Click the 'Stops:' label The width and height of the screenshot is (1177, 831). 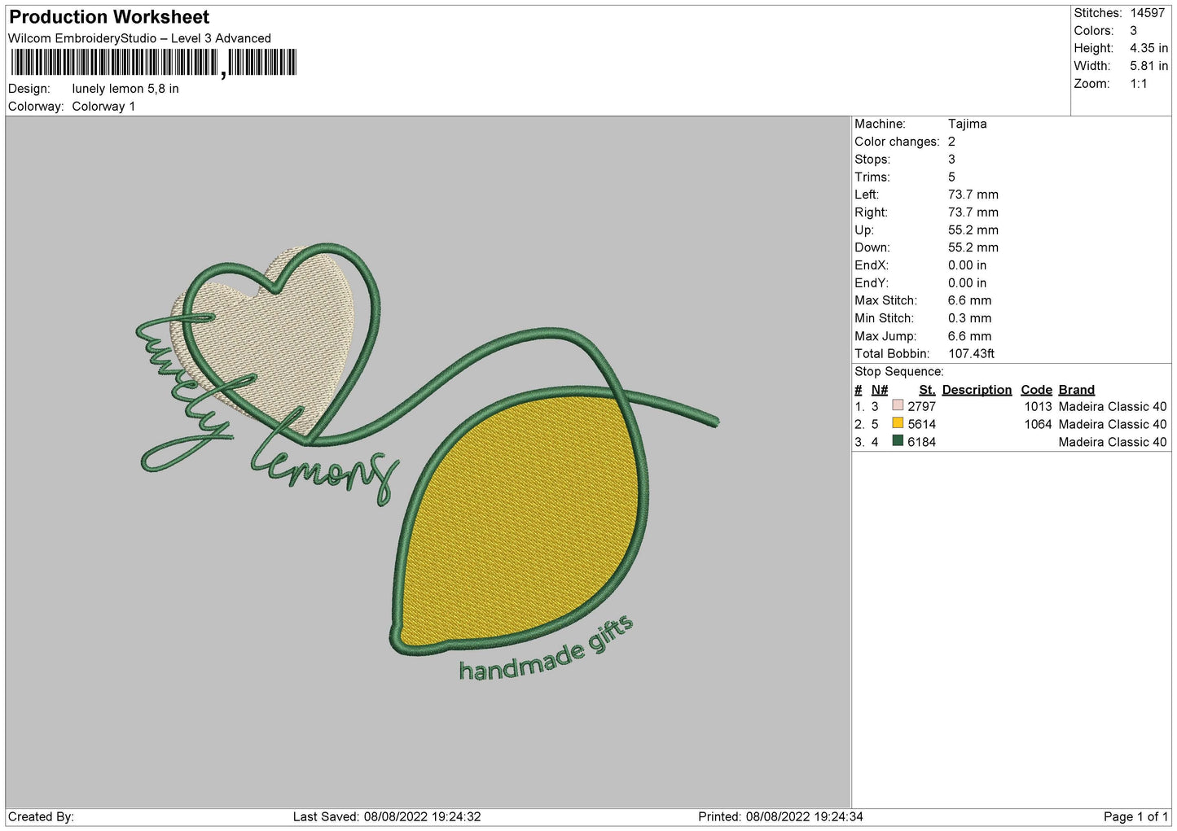[872, 160]
